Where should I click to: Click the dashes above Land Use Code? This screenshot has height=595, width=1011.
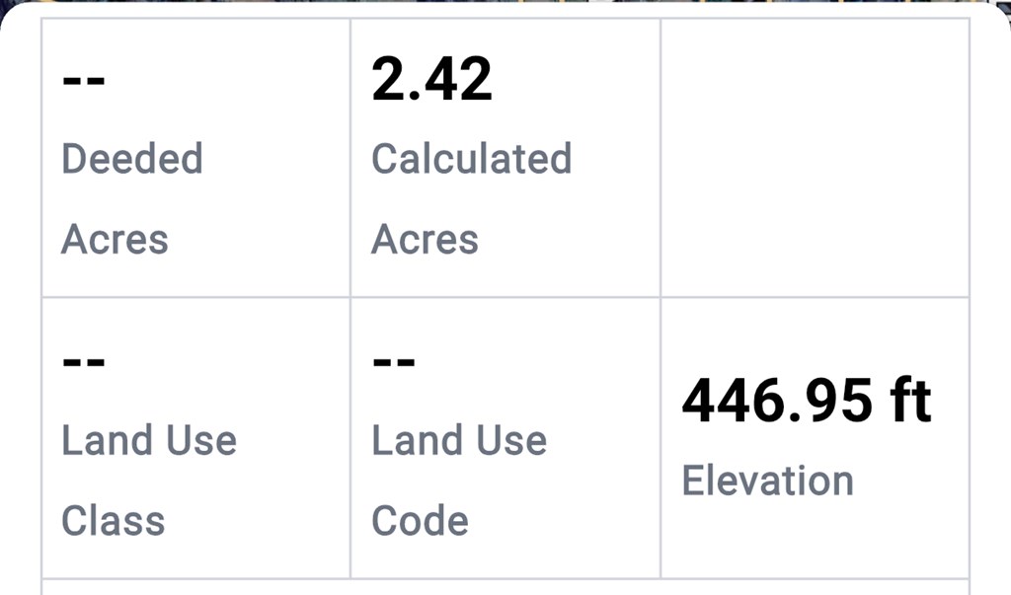click(394, 361)
